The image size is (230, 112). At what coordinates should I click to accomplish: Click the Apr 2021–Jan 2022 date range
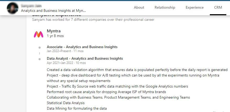point(60,63)
